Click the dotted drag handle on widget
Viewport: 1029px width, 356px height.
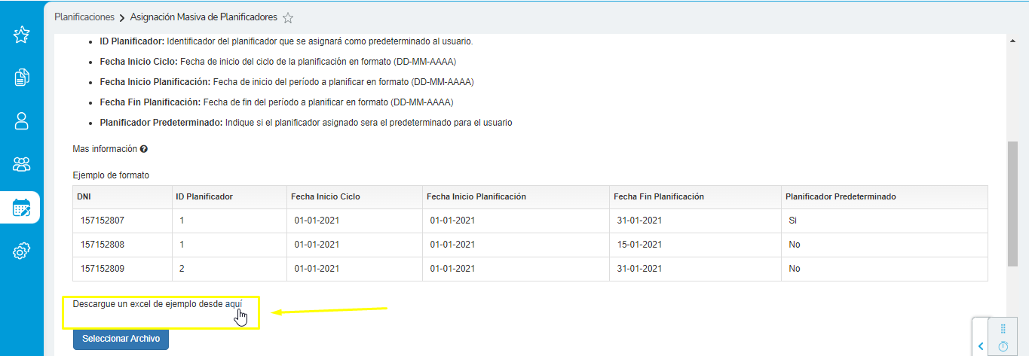point(1003,329)
